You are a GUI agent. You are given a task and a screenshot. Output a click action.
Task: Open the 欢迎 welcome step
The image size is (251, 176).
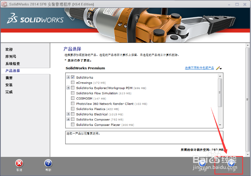click(9, 49)
